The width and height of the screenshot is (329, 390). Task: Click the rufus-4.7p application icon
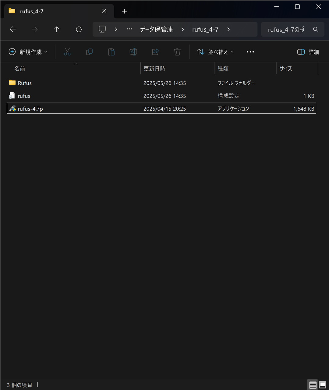point(12,108)
